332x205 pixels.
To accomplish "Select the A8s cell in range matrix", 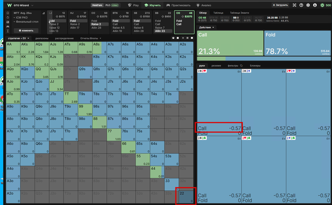I will 100,47.
